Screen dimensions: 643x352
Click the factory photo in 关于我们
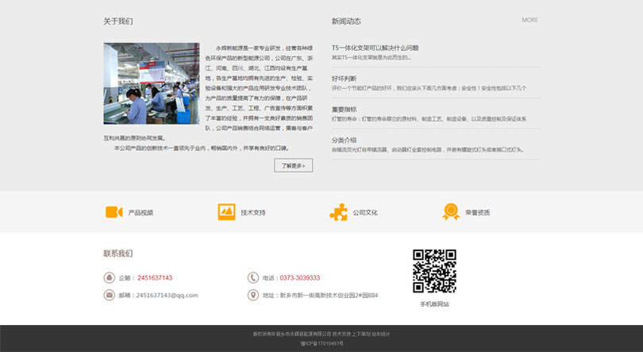151,83
